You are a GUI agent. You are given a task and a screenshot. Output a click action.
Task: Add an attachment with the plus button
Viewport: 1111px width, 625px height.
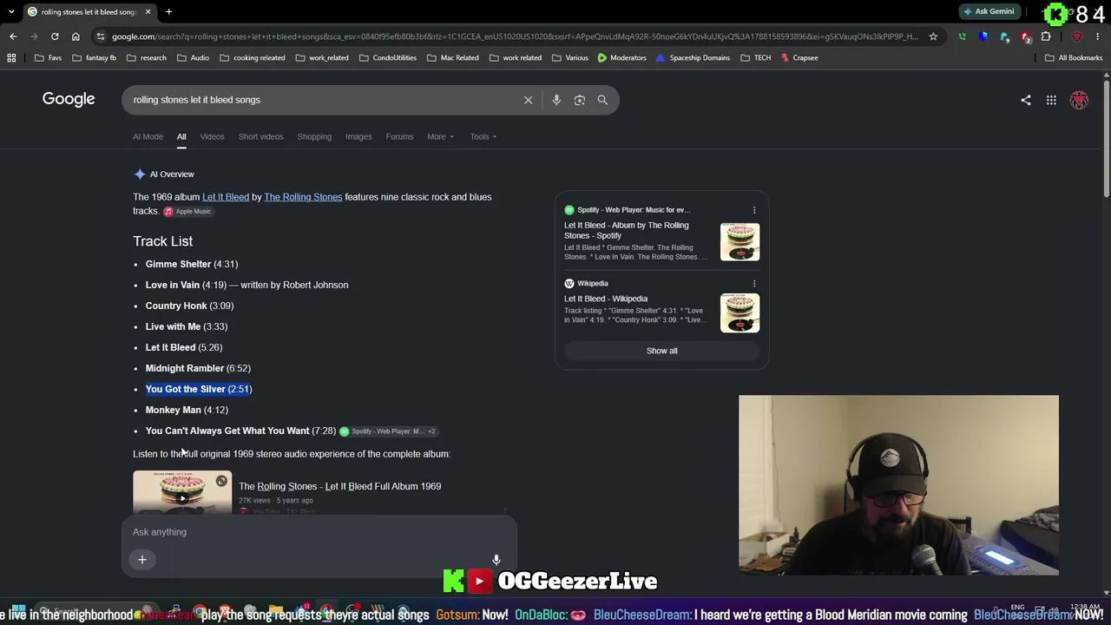[x=142, y=560]
